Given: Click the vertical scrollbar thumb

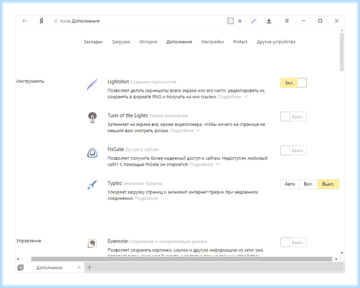Looking at the screenshot, I should tap(342, 52).
